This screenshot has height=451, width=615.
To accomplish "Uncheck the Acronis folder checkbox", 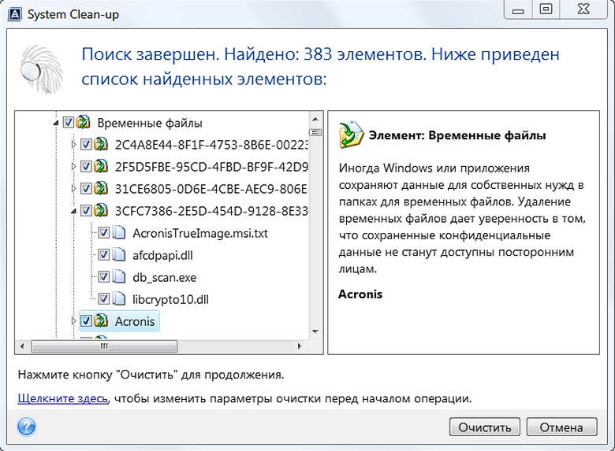I will coord(86,321).
